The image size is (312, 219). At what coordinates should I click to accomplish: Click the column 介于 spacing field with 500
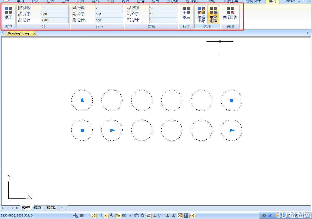[55, 14]
